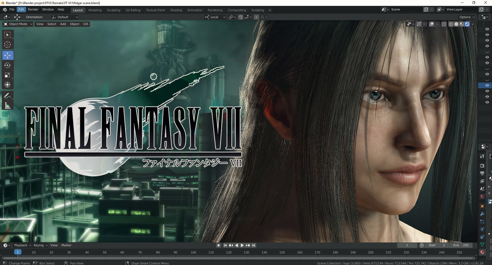The image size is (492, 265).
Task: Switch to Material Preview shading
Action: click(x=462, y=24)
